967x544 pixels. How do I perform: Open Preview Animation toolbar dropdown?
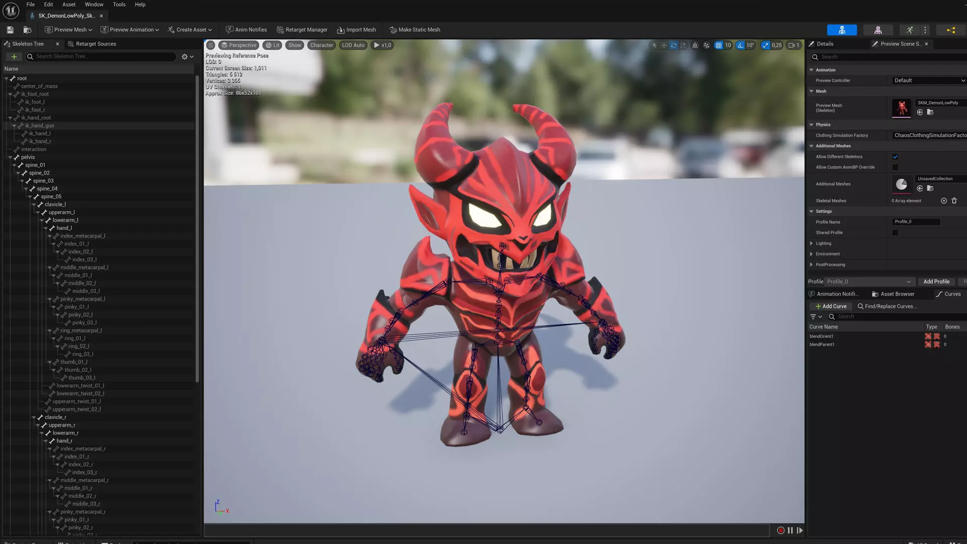[x=130, y=30]
